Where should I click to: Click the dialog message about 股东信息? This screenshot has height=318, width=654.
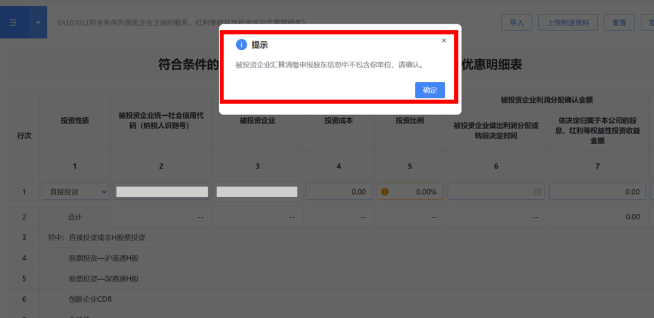329,65
